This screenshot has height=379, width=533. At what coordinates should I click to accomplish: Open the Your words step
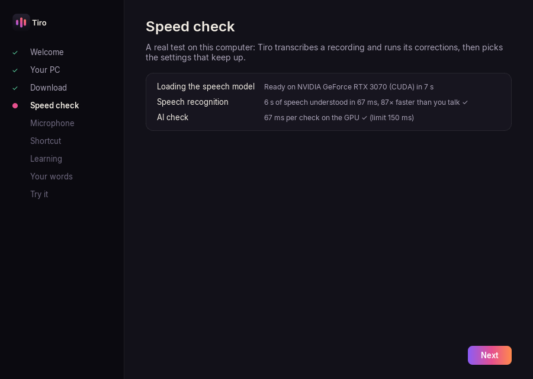(52, 176)
